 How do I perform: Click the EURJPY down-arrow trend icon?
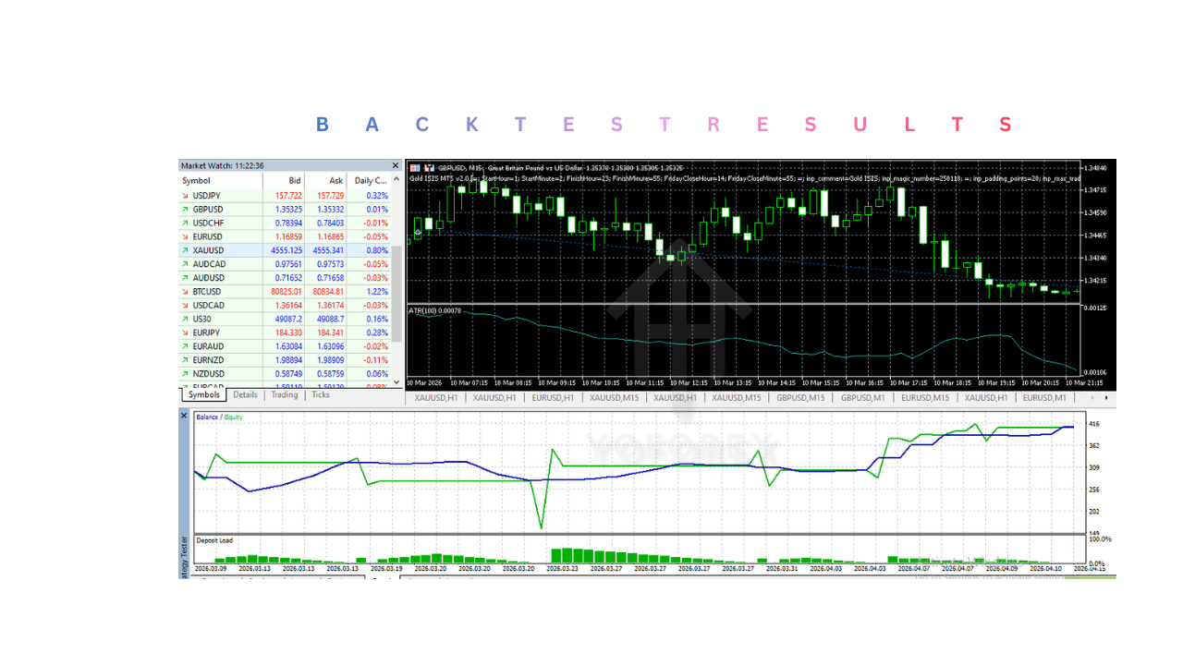pos(185,332)
